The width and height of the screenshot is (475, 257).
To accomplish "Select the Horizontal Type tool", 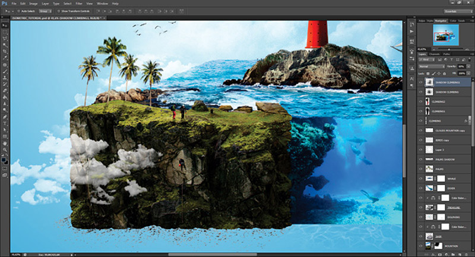I will [5, 123].
